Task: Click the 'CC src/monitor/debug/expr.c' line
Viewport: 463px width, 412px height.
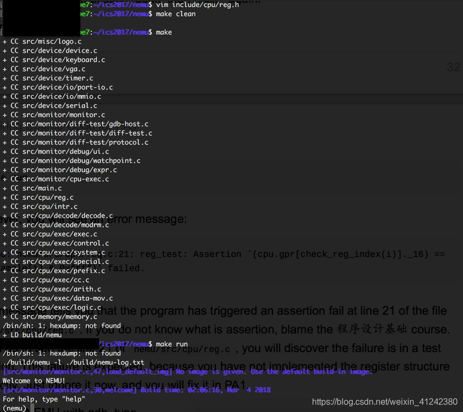Action: (59, 170)
